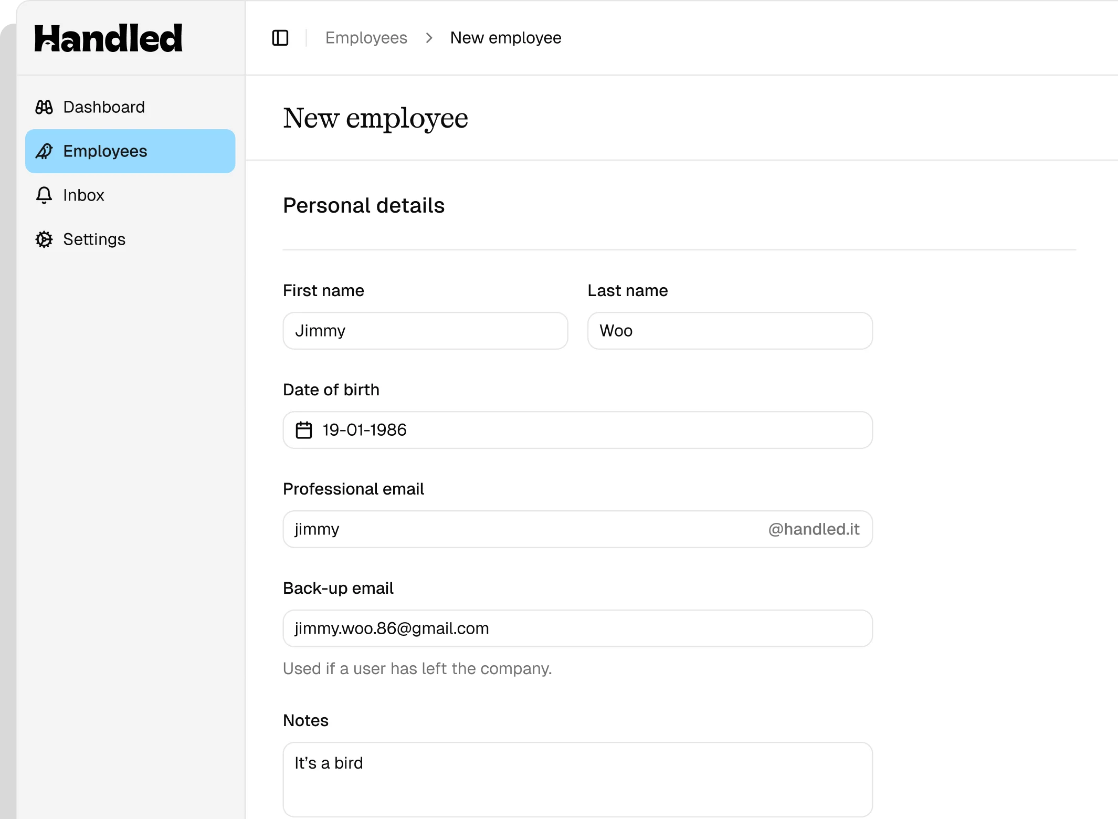Open the Dashboard page

pyautogui.click(x=104, y=107)
